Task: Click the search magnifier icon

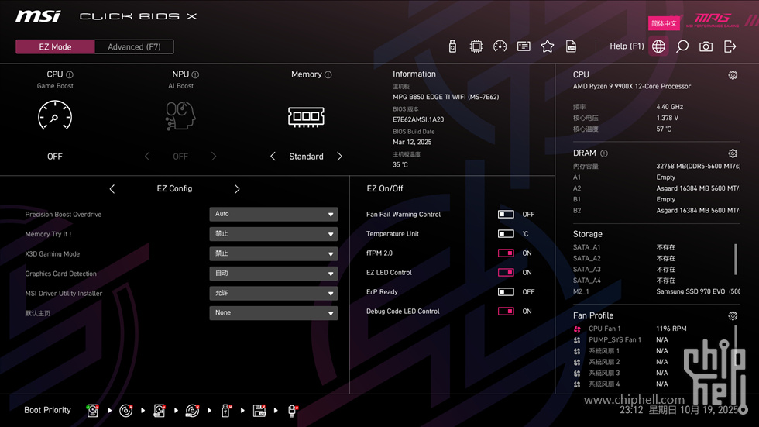Action: [x=682, y=46]
